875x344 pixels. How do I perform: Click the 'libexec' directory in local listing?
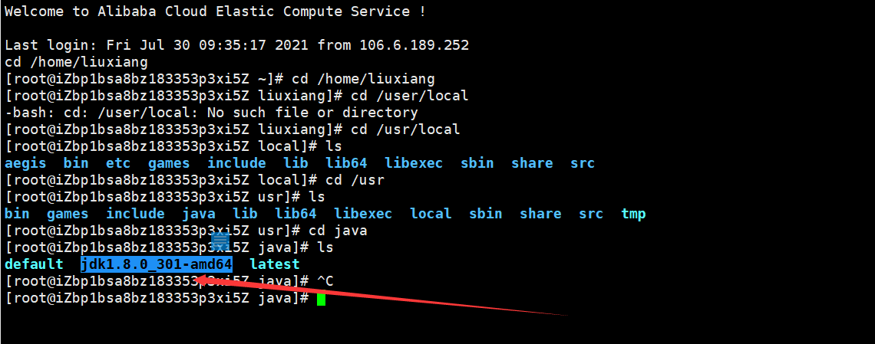click(414, 164)
